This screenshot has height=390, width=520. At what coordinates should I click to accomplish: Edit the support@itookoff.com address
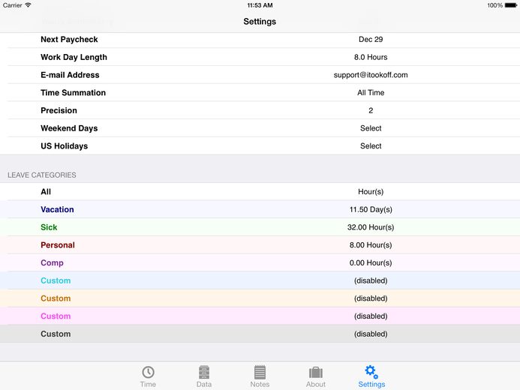(x=371, y=75)
